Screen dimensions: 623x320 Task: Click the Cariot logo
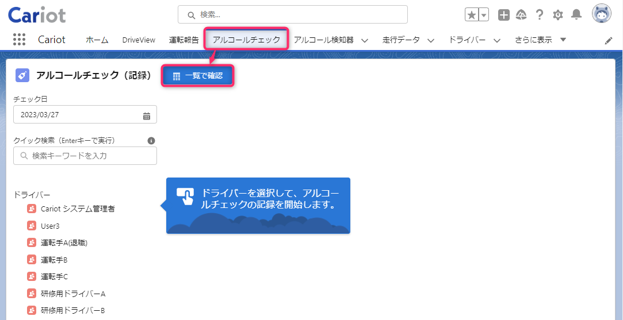pos(37,15)
